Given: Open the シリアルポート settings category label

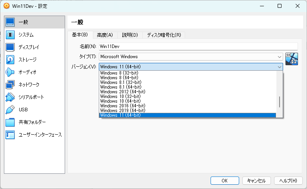Looking at the screenshot, I should click(x=31, y=97).
